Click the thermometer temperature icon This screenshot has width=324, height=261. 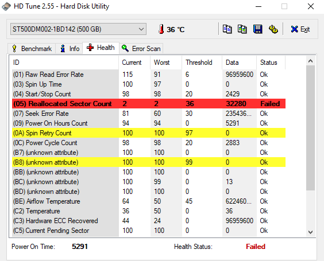tap(161, 29)
